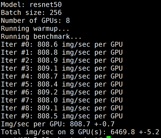The width and height of the screenshot is (161, 138).
Task: Click the Iter #1 result line
Action: (x=62, y=52)
